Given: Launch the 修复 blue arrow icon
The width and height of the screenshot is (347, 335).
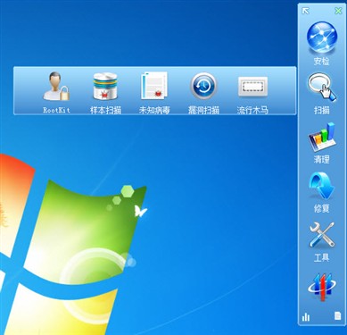Looking at the screenshot, I should pos(322,186).
